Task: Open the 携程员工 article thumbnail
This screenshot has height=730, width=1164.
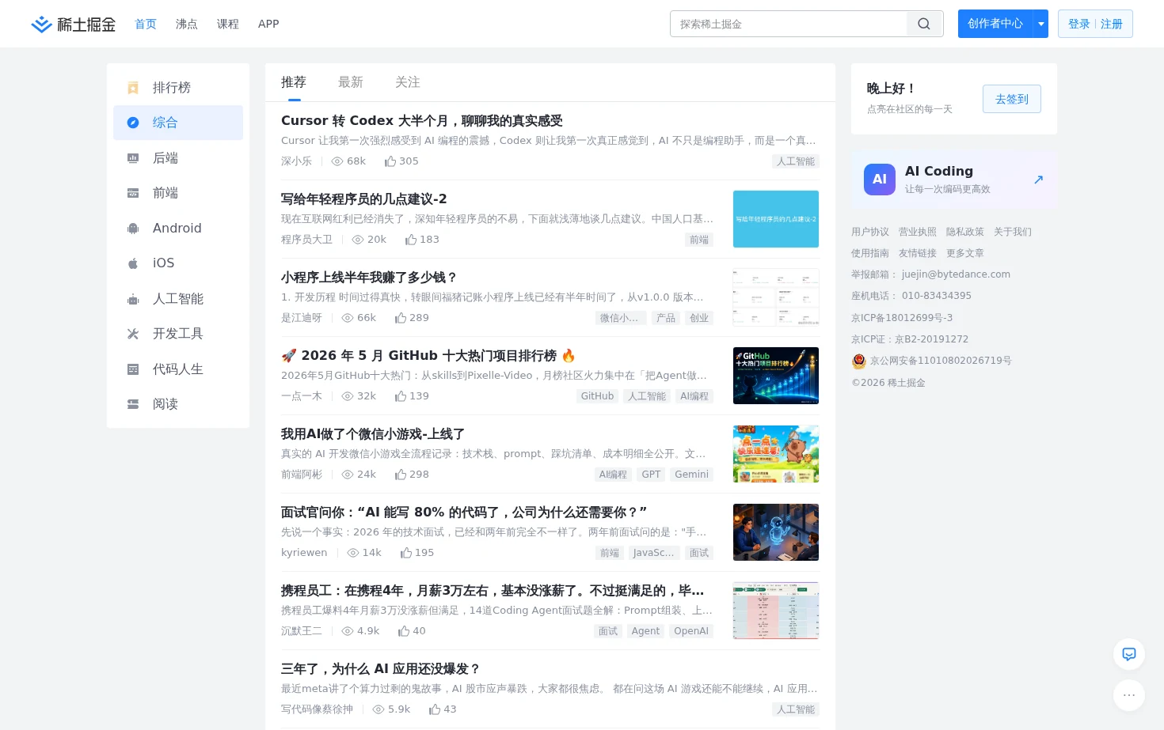Action: tap(776, 611)
